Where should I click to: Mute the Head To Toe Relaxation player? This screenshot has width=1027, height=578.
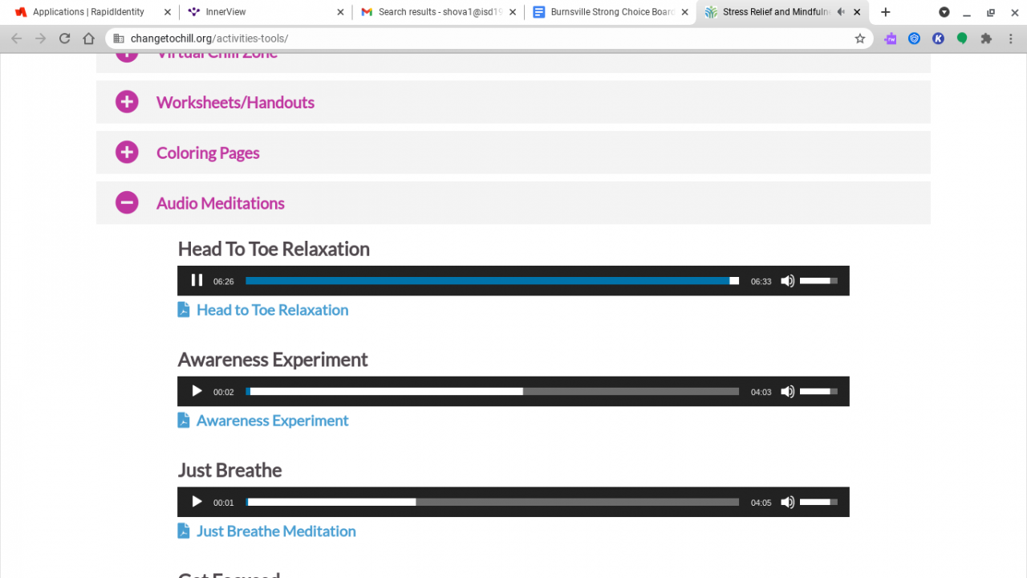point(788,280)
